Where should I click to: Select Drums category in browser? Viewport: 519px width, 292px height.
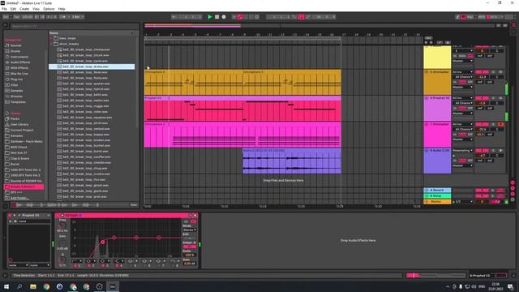15,51
